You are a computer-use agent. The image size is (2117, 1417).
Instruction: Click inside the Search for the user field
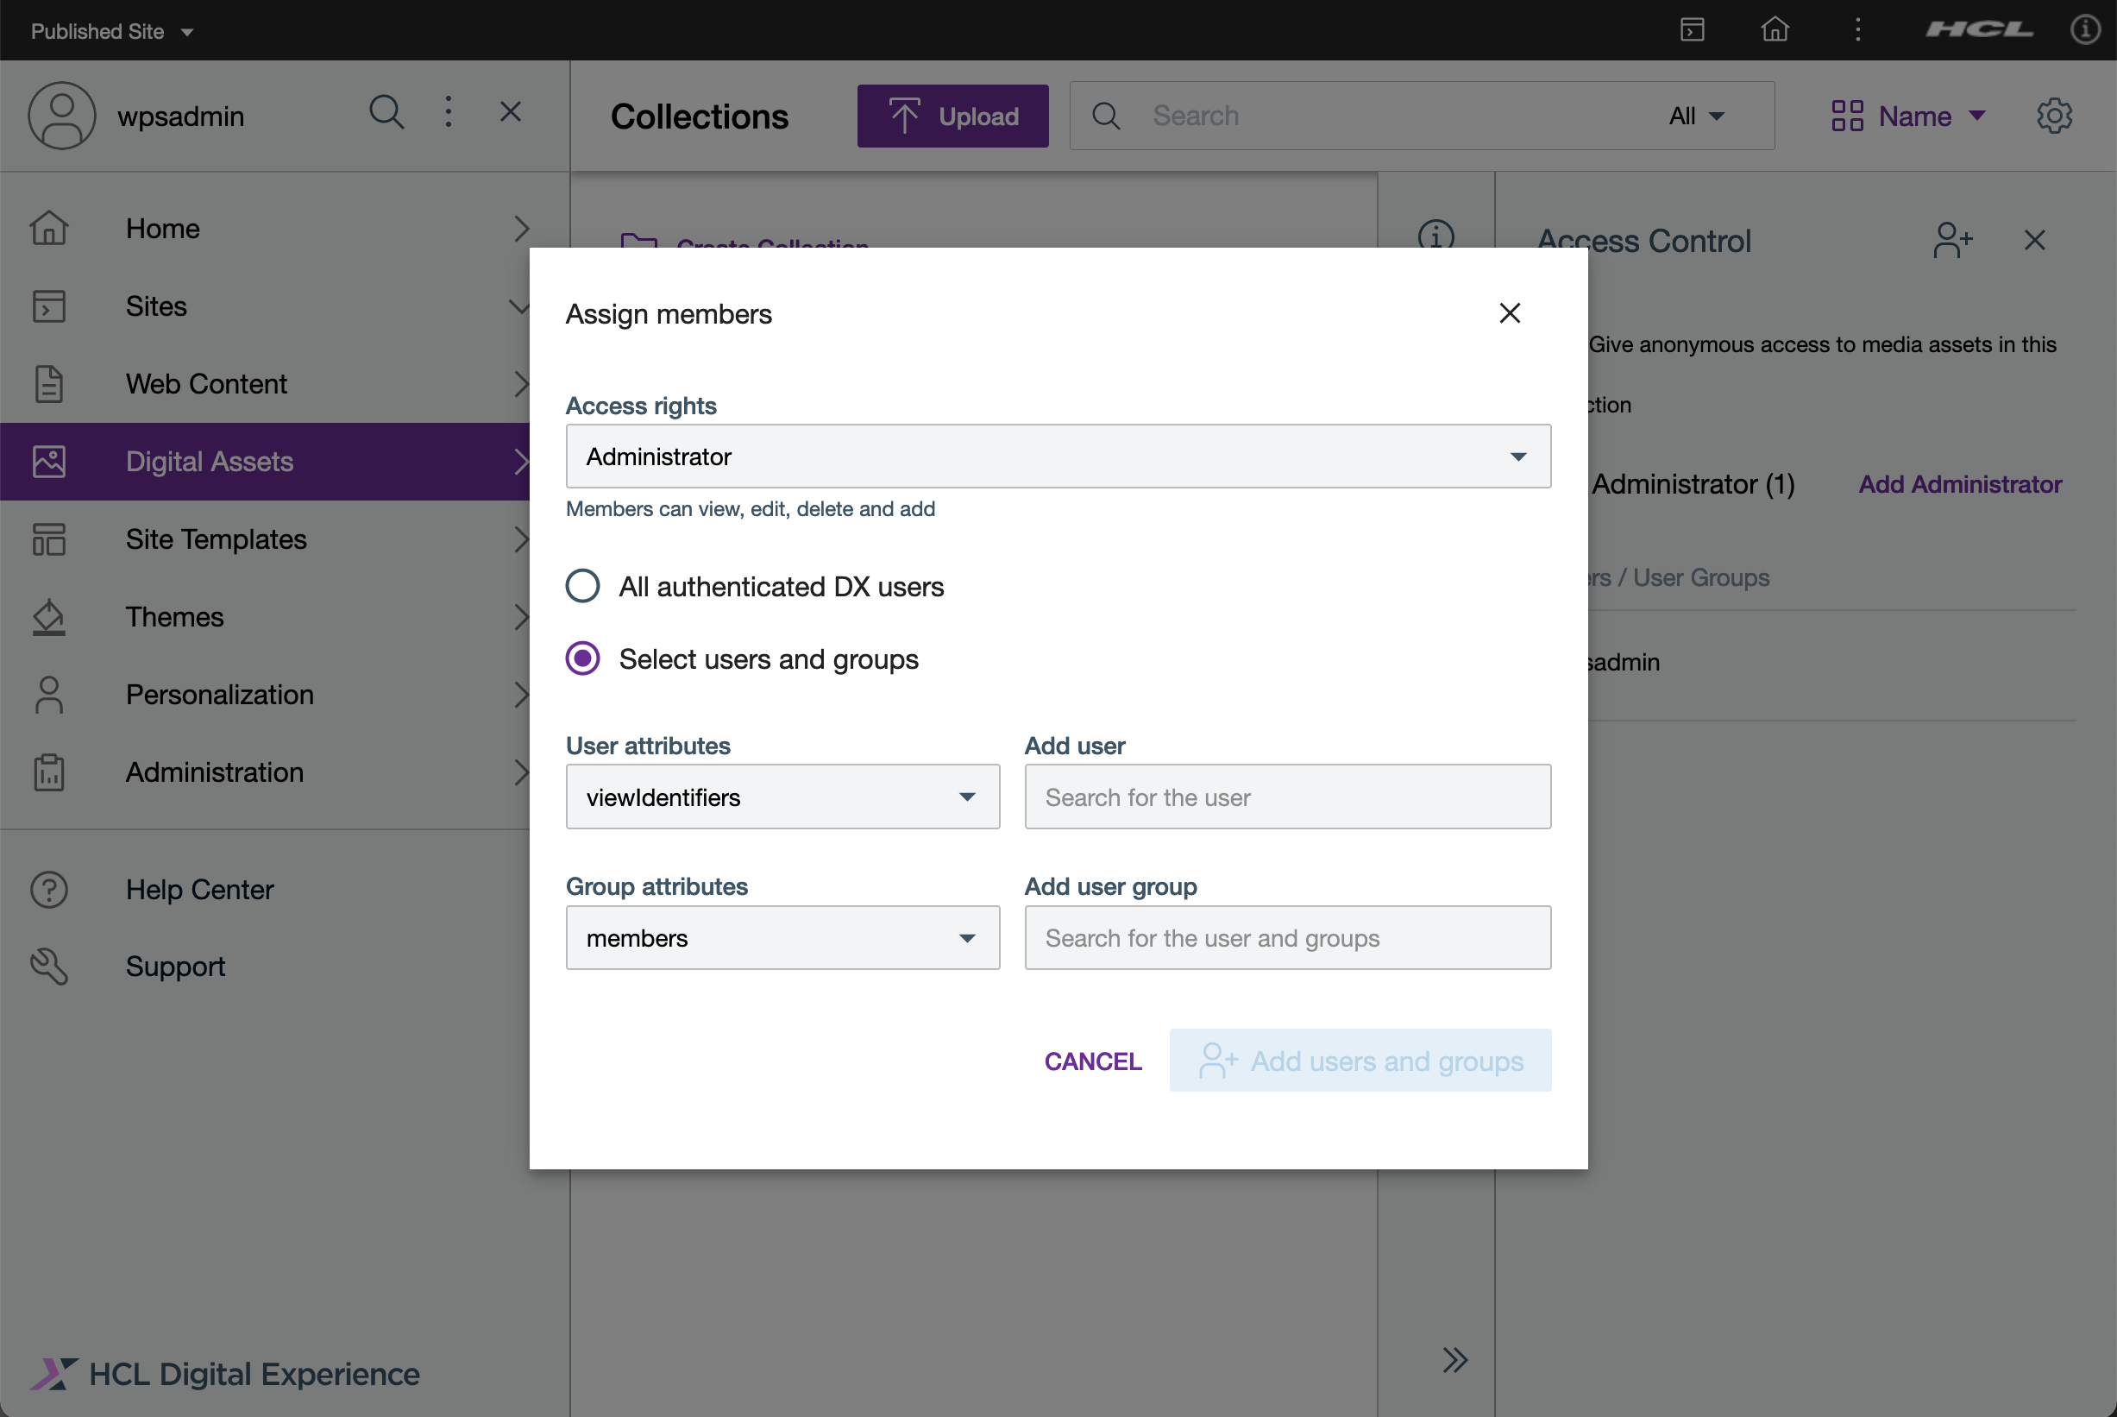pyautogui.click(x=1287, y=797)
